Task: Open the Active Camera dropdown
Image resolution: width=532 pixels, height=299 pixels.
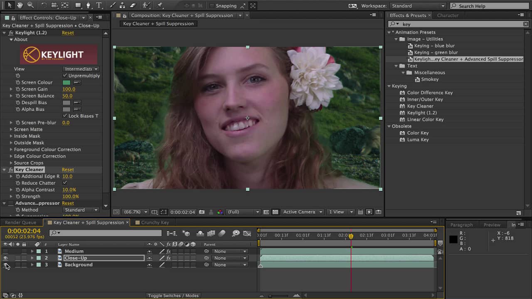Action: coord(303,212)
